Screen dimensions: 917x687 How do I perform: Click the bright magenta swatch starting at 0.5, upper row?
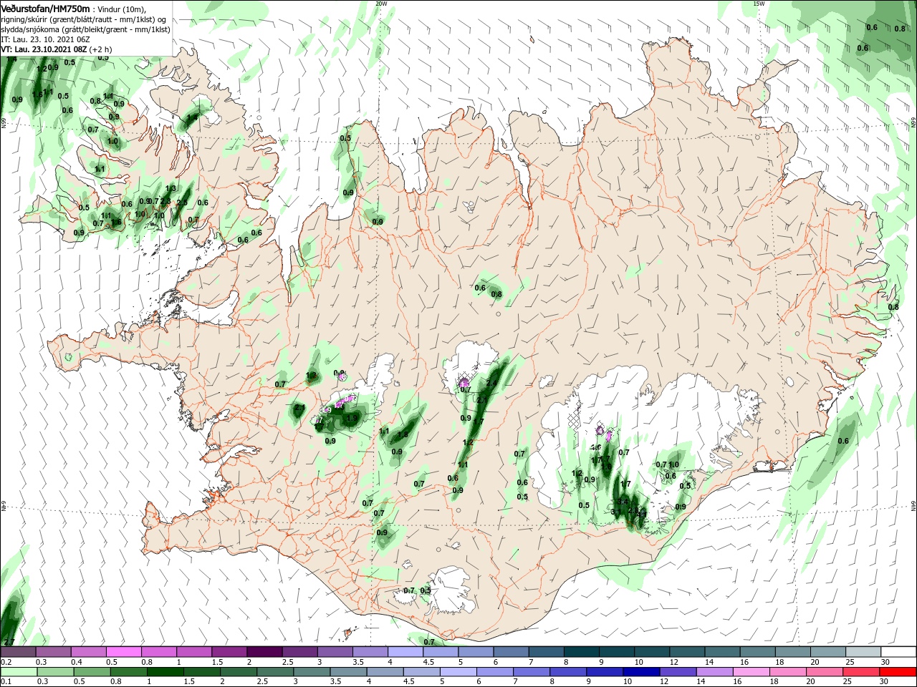point(123,652)
